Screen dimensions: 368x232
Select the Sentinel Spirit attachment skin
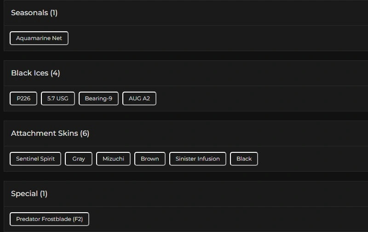pos(35,159)
